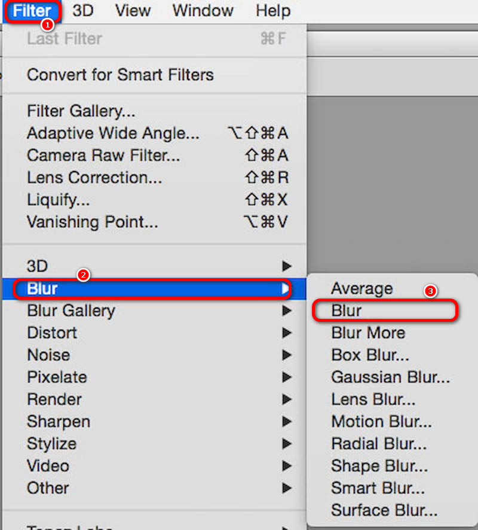Select Camera Raw Filter entry
The image size is (478, 530).
pos(103,156)
